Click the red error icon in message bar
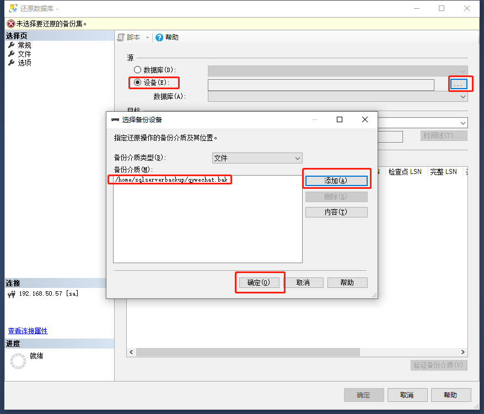Image resolution: width=484 pixels, height=414 pixels. tap(10, 24)
